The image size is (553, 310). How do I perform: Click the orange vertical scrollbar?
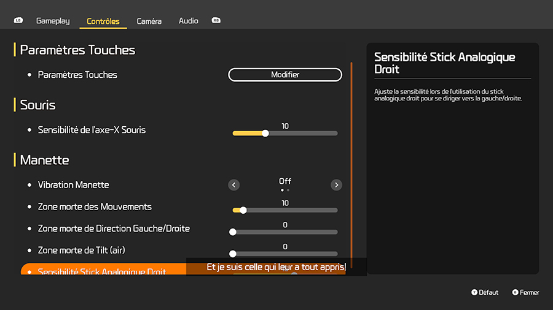351,165
